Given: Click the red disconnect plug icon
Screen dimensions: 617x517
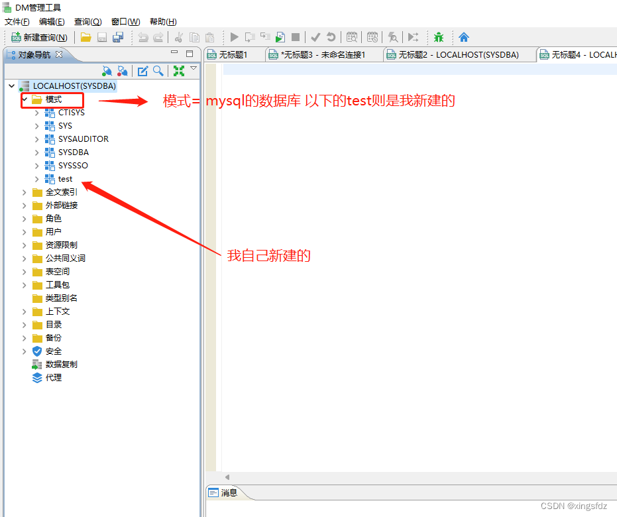Looking at the screenshot, I should (x=123, y=71).
